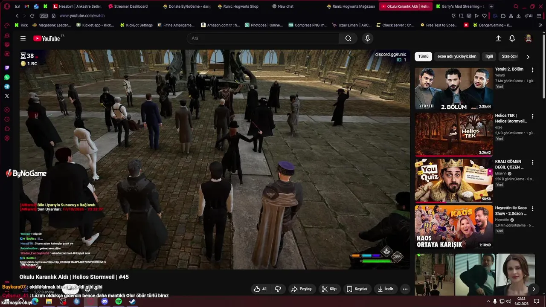This screenshot has height=307, width=546.
Task: Open options for Hayrettin ile Kaos video
Action: coord(532,209)
